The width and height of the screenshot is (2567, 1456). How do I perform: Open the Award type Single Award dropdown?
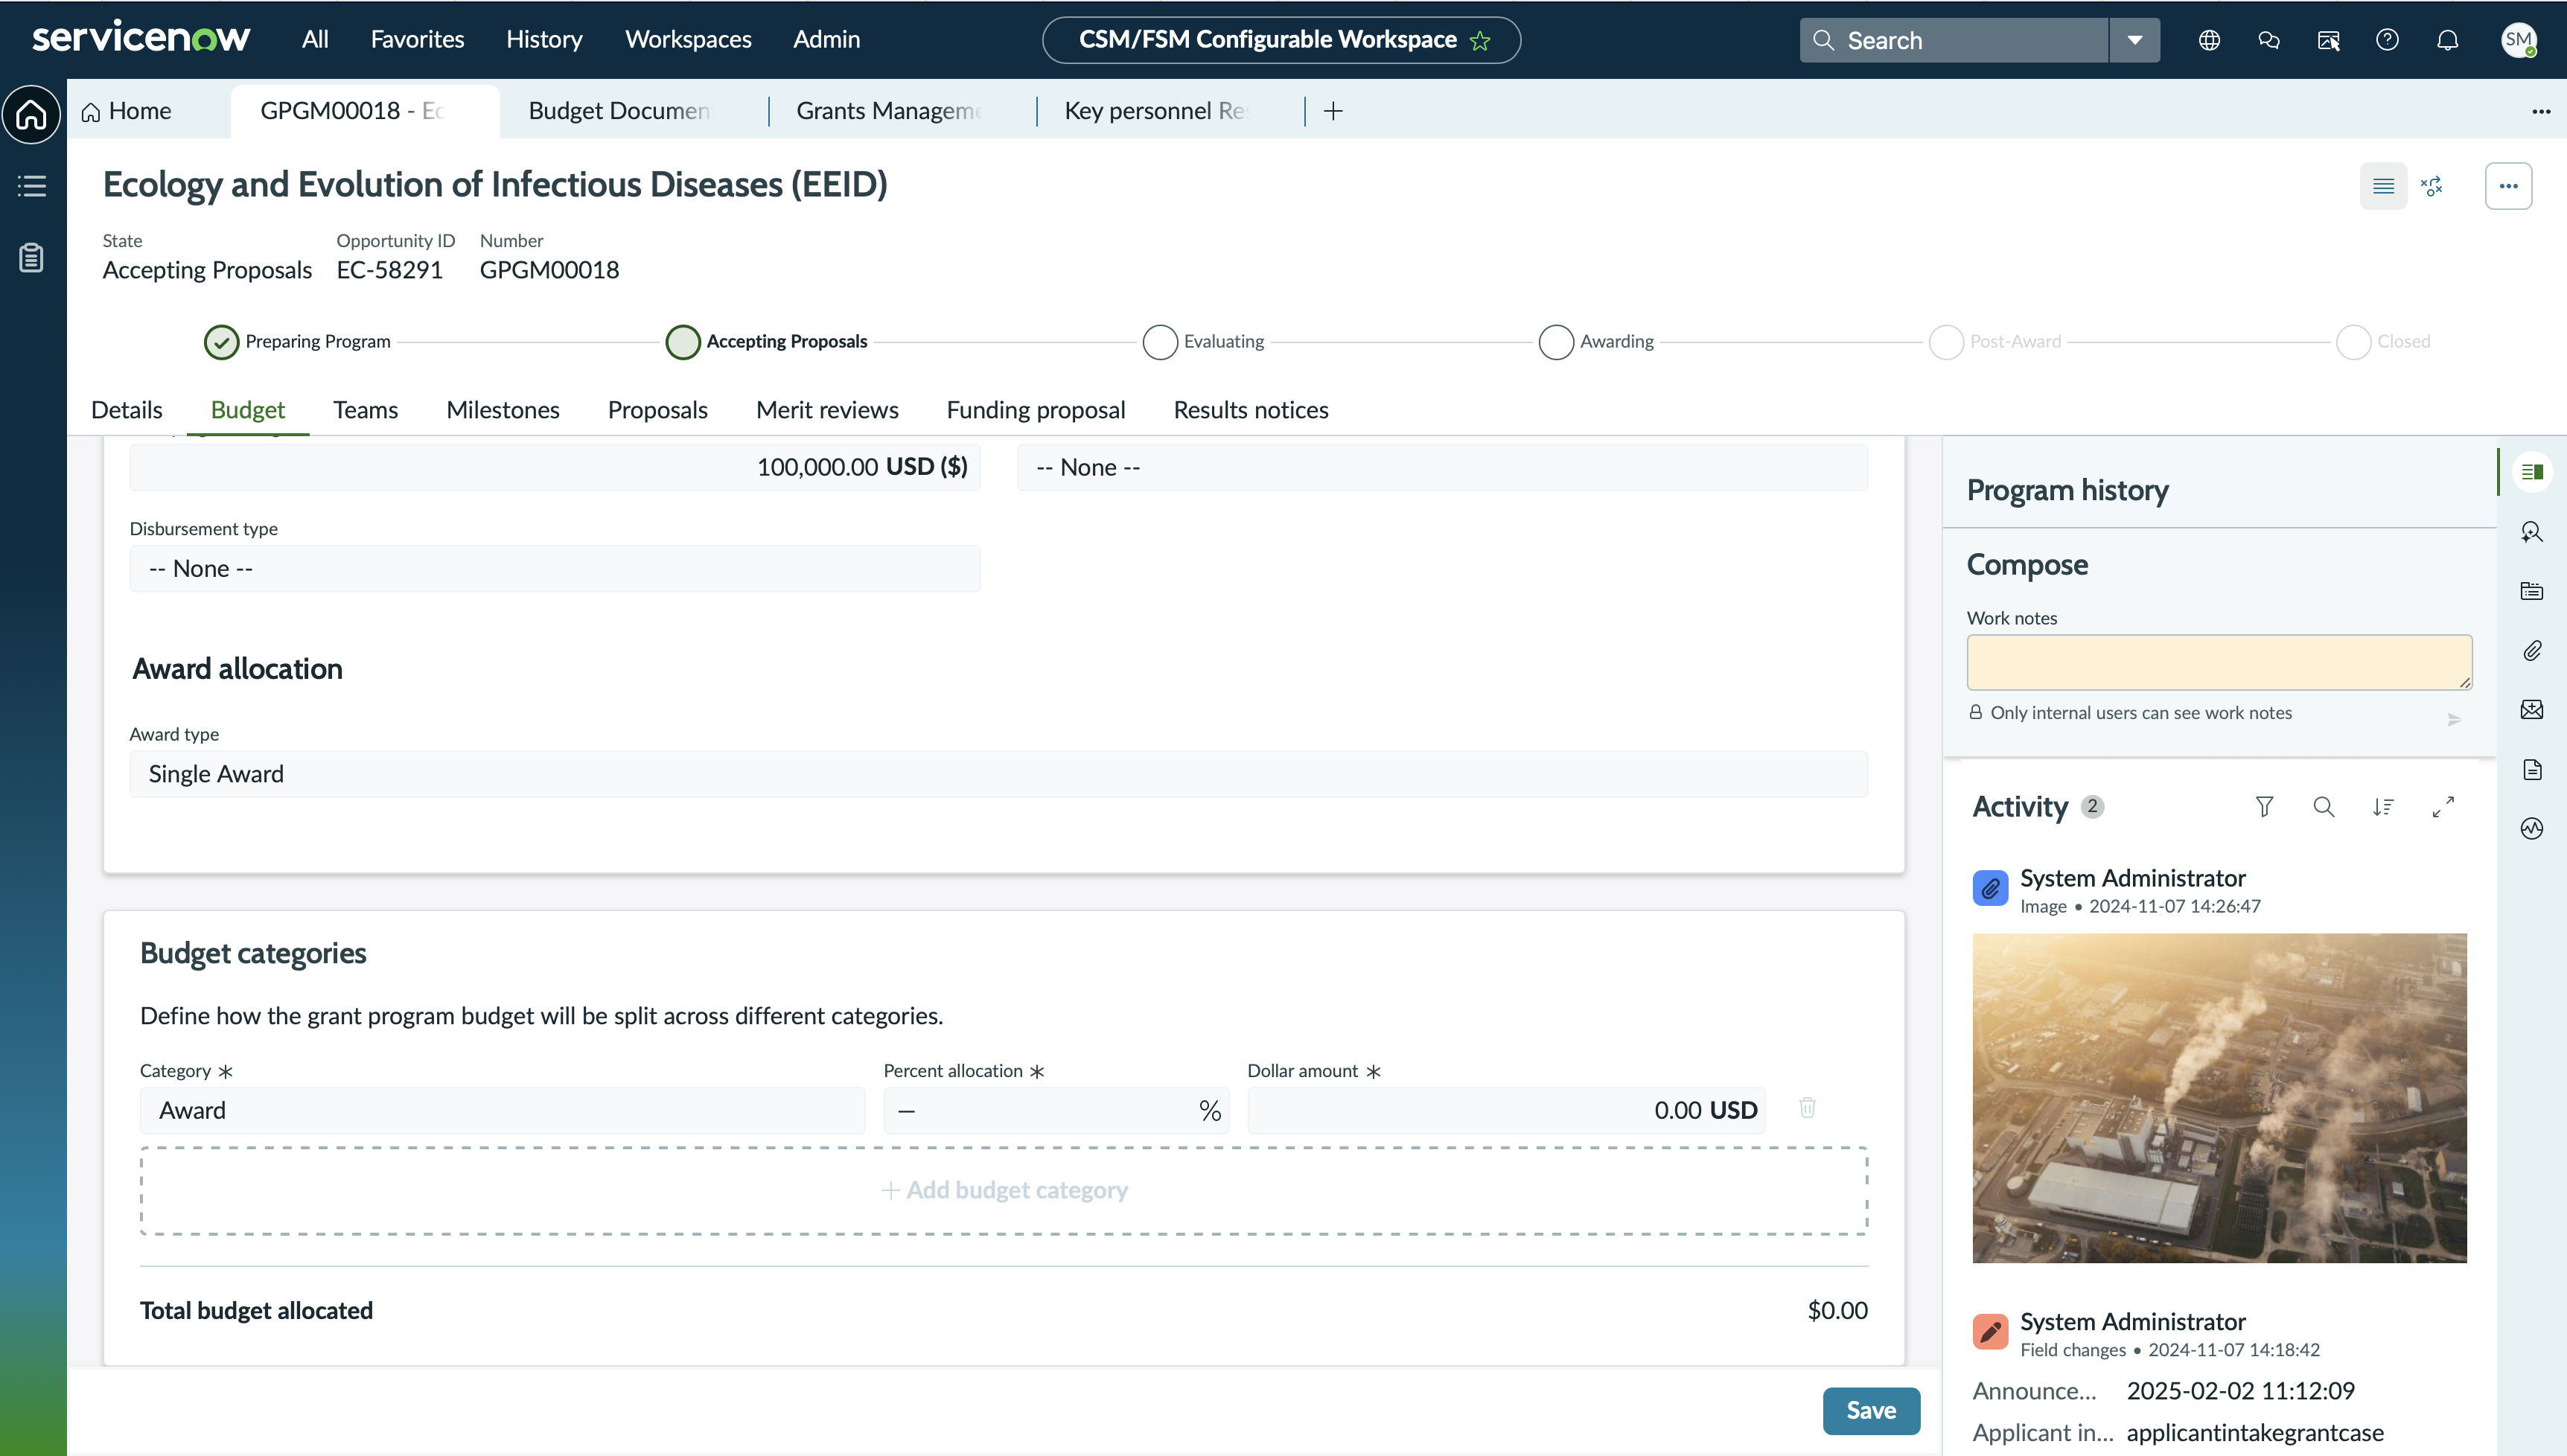pyautogui.click(x=998, y=774)
